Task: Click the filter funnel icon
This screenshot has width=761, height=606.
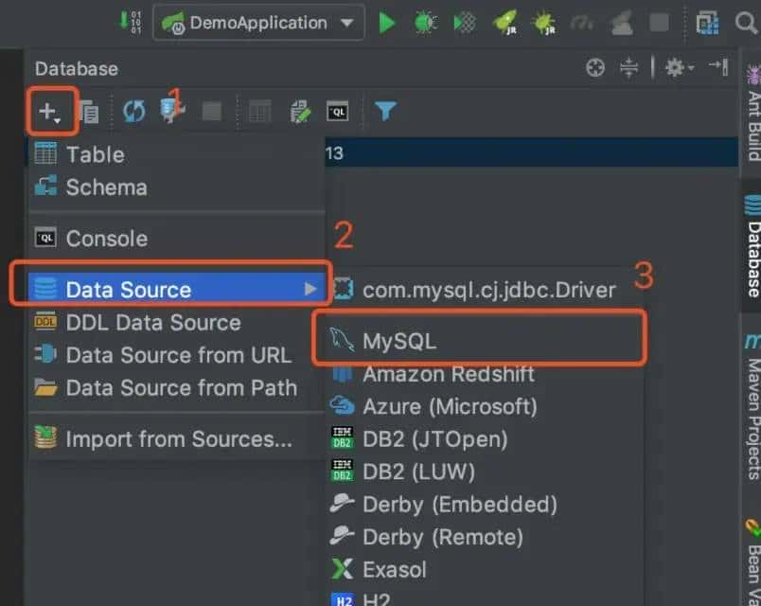Action: [384, 112]
